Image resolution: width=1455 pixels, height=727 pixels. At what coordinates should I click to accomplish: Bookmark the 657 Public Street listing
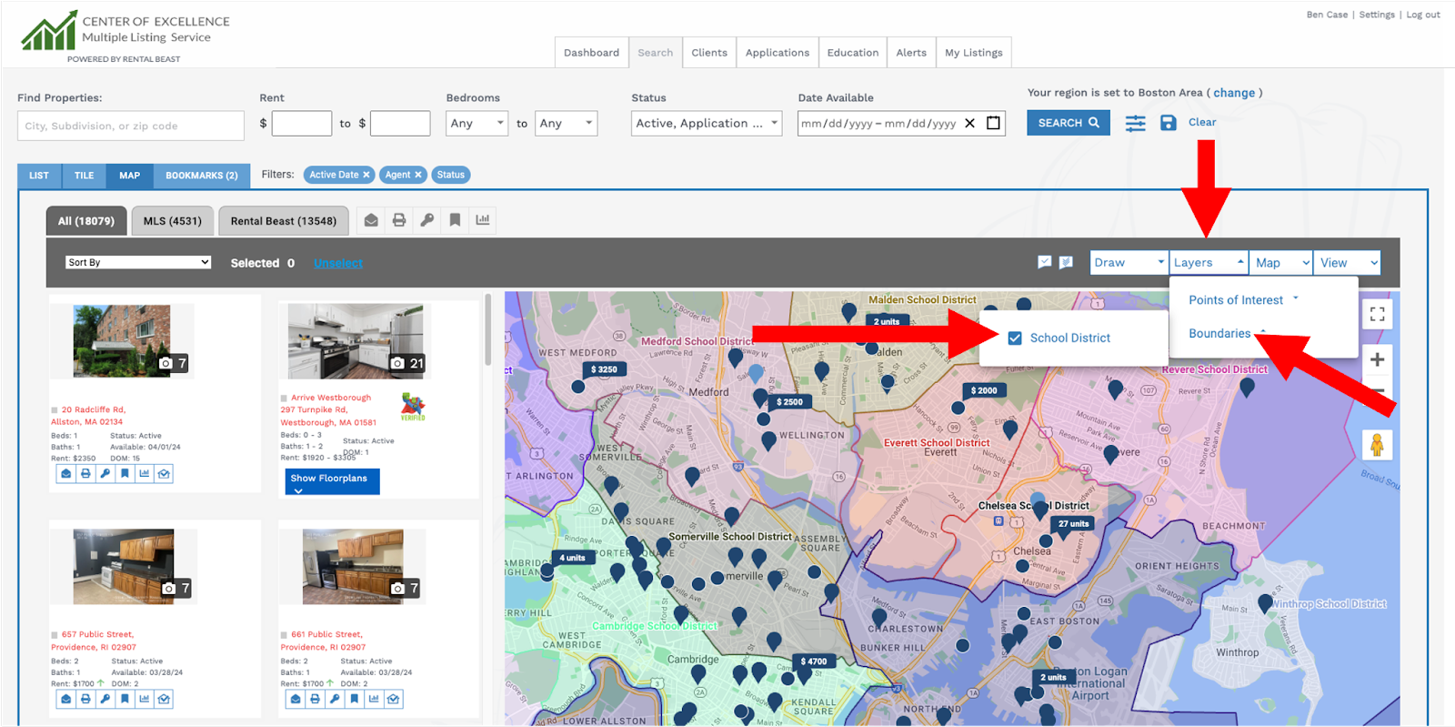(x=125, y=699)
